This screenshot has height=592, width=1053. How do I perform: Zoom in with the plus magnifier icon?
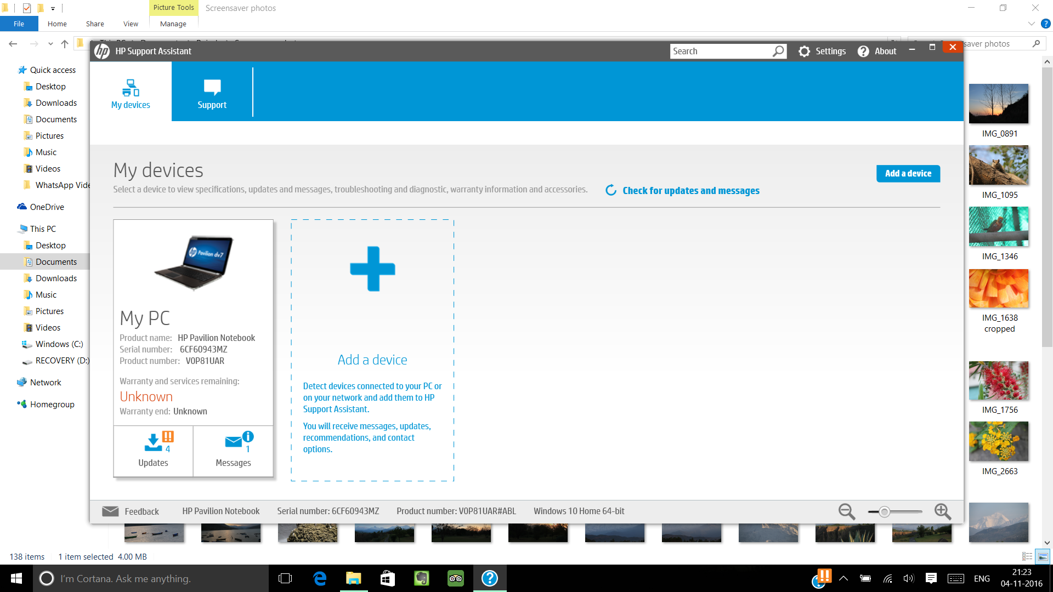coord(943,511)
